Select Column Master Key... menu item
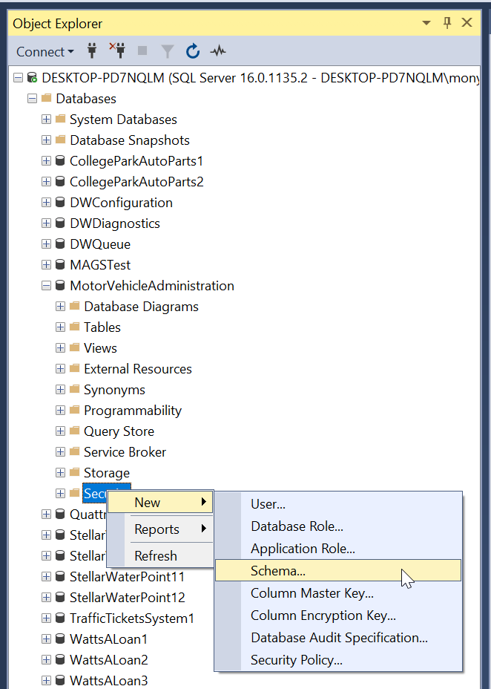The image size is (491, 689). [338, 592]
